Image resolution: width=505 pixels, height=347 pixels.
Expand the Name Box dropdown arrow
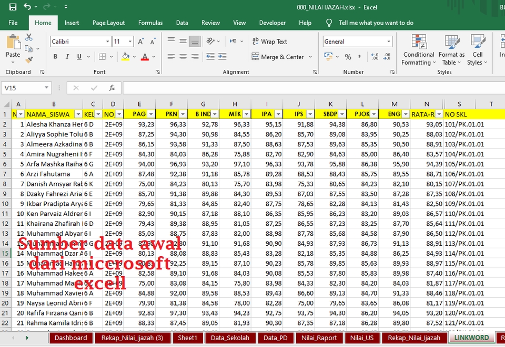(x=46, y=88)
